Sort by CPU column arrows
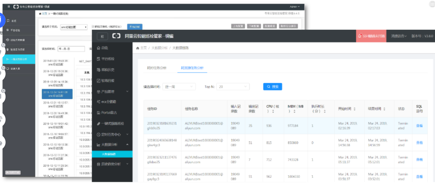 272,111
